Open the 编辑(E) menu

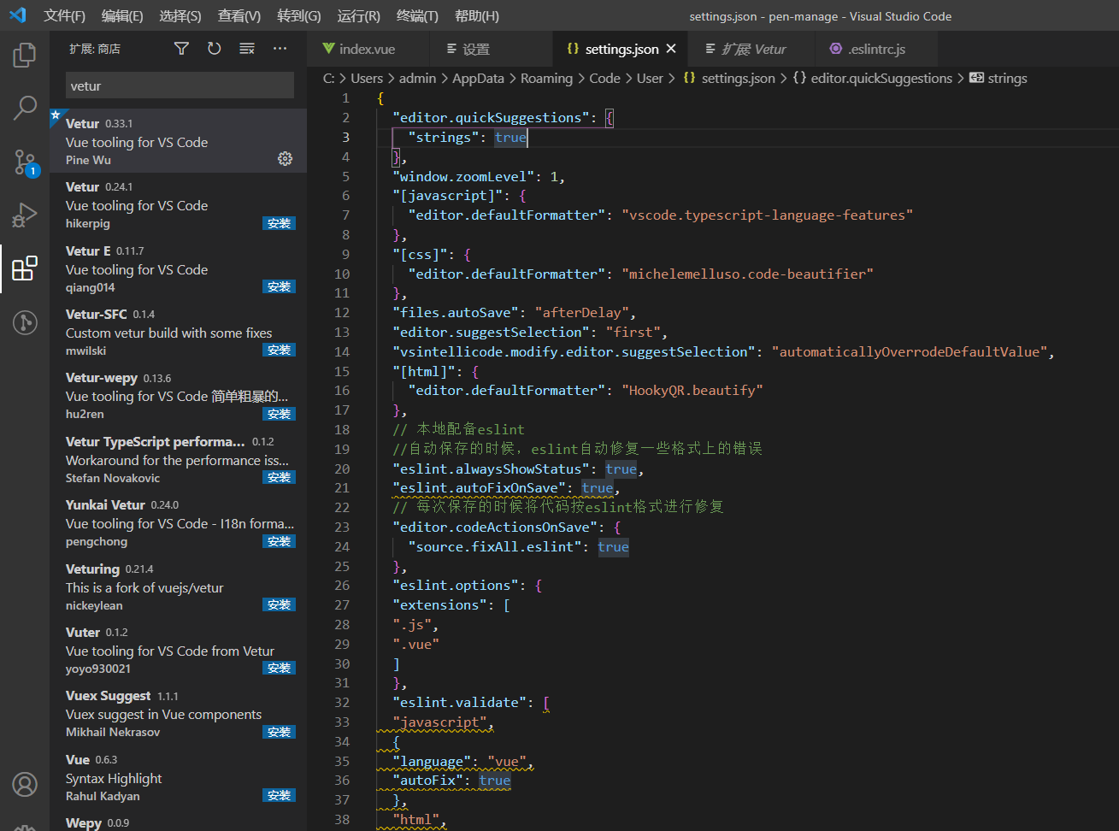tap(122, 16)
